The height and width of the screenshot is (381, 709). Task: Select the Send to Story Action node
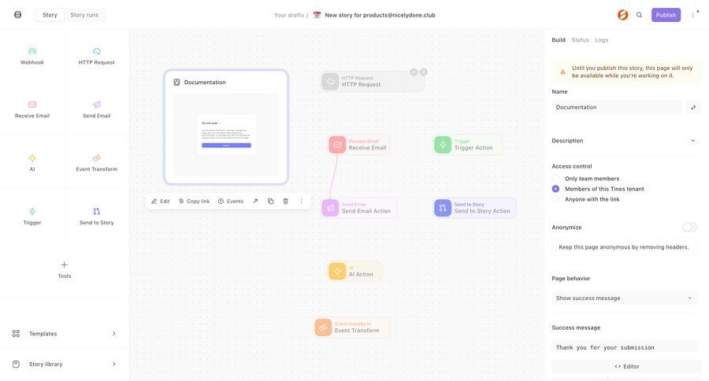(474, 208)
